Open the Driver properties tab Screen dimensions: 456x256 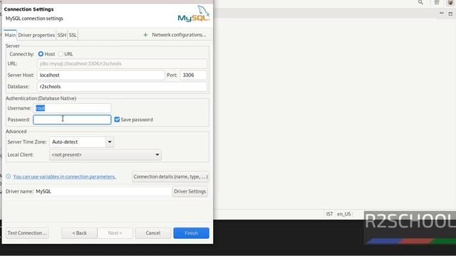[x=36, y=35]
